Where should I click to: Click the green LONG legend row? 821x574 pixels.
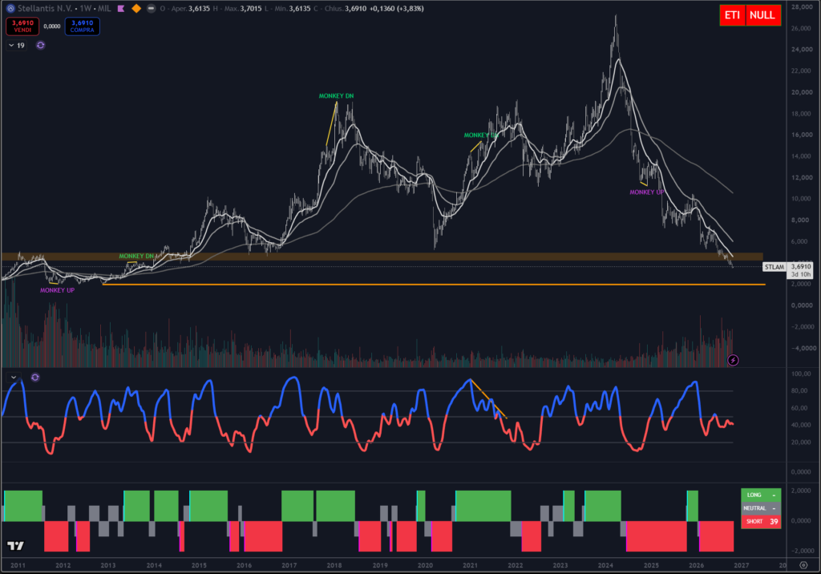(761, 495)
